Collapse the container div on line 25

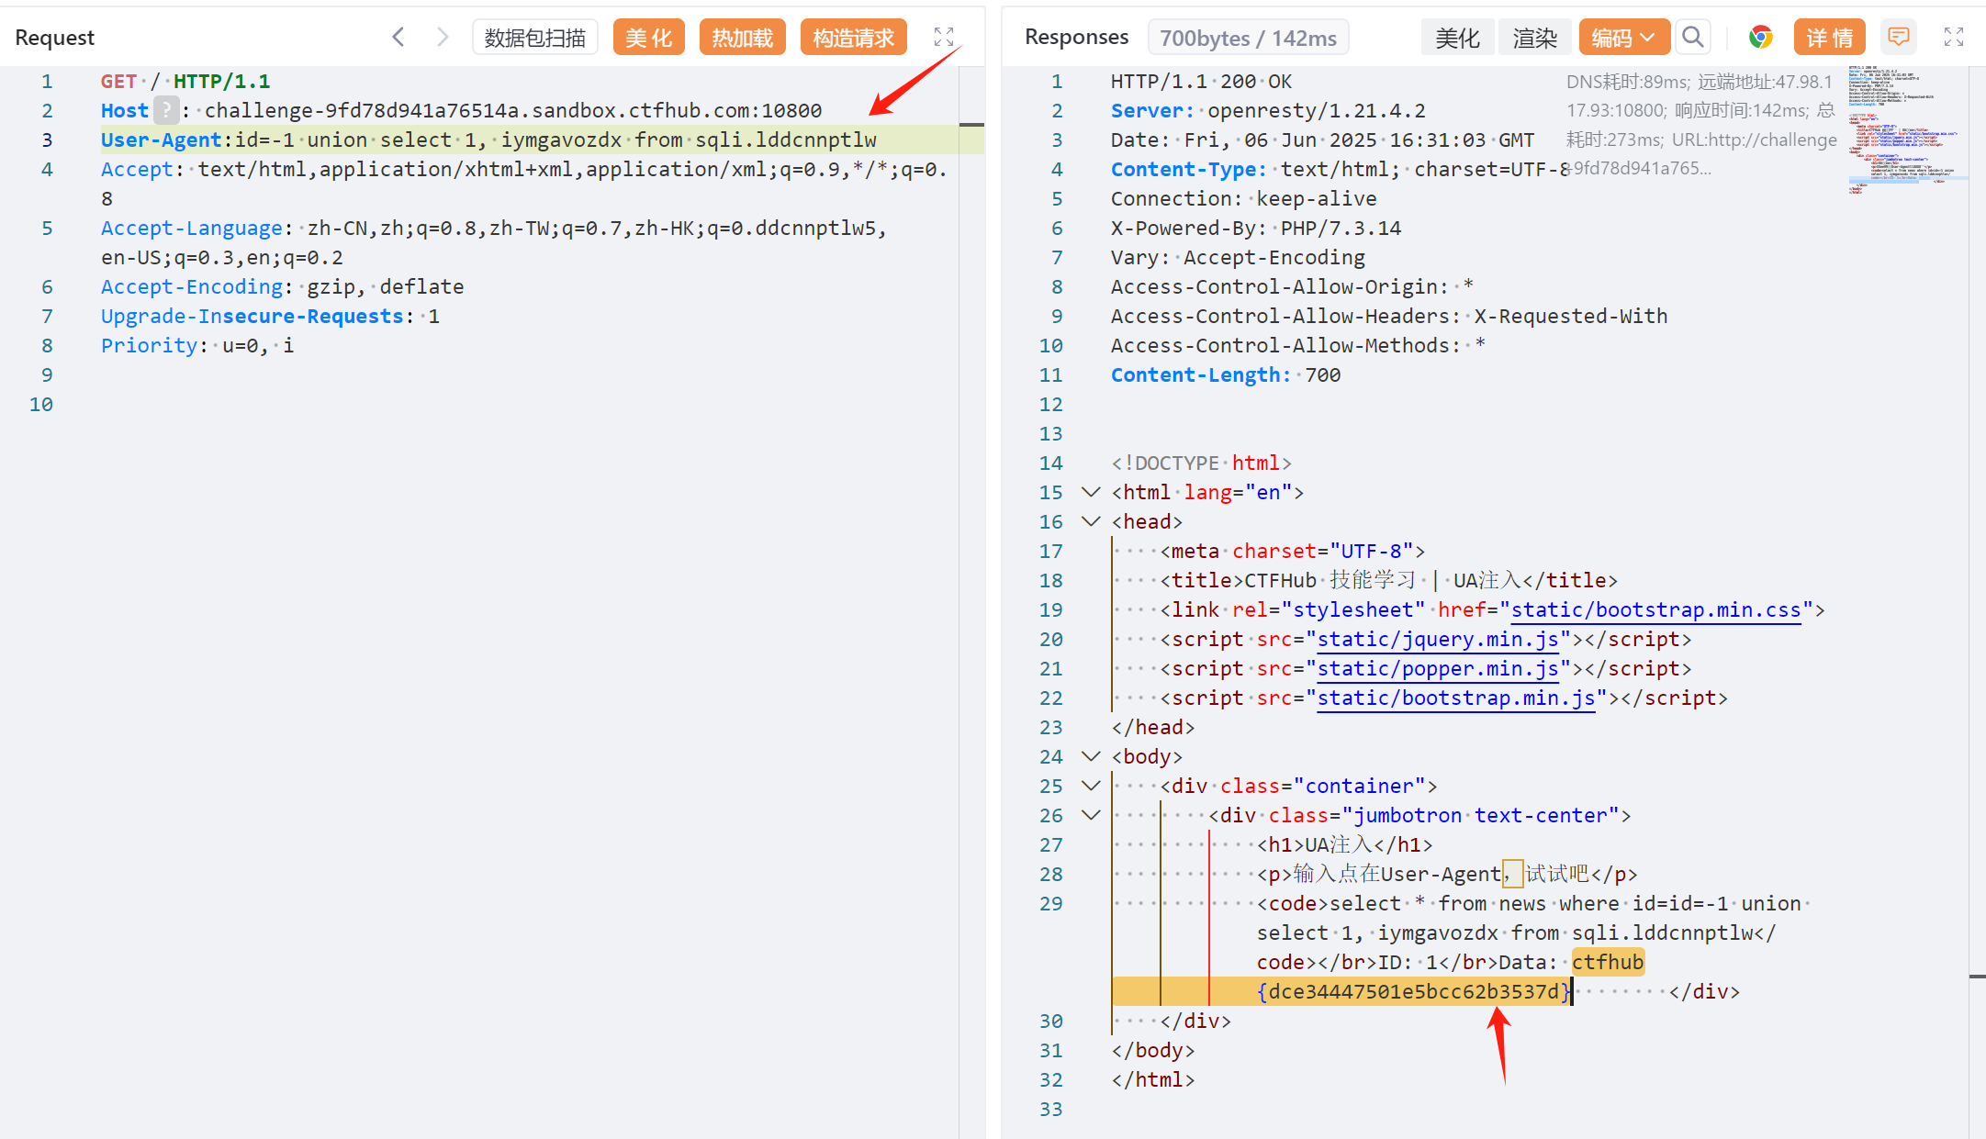pyautogui.click(x=1091, y=786)
